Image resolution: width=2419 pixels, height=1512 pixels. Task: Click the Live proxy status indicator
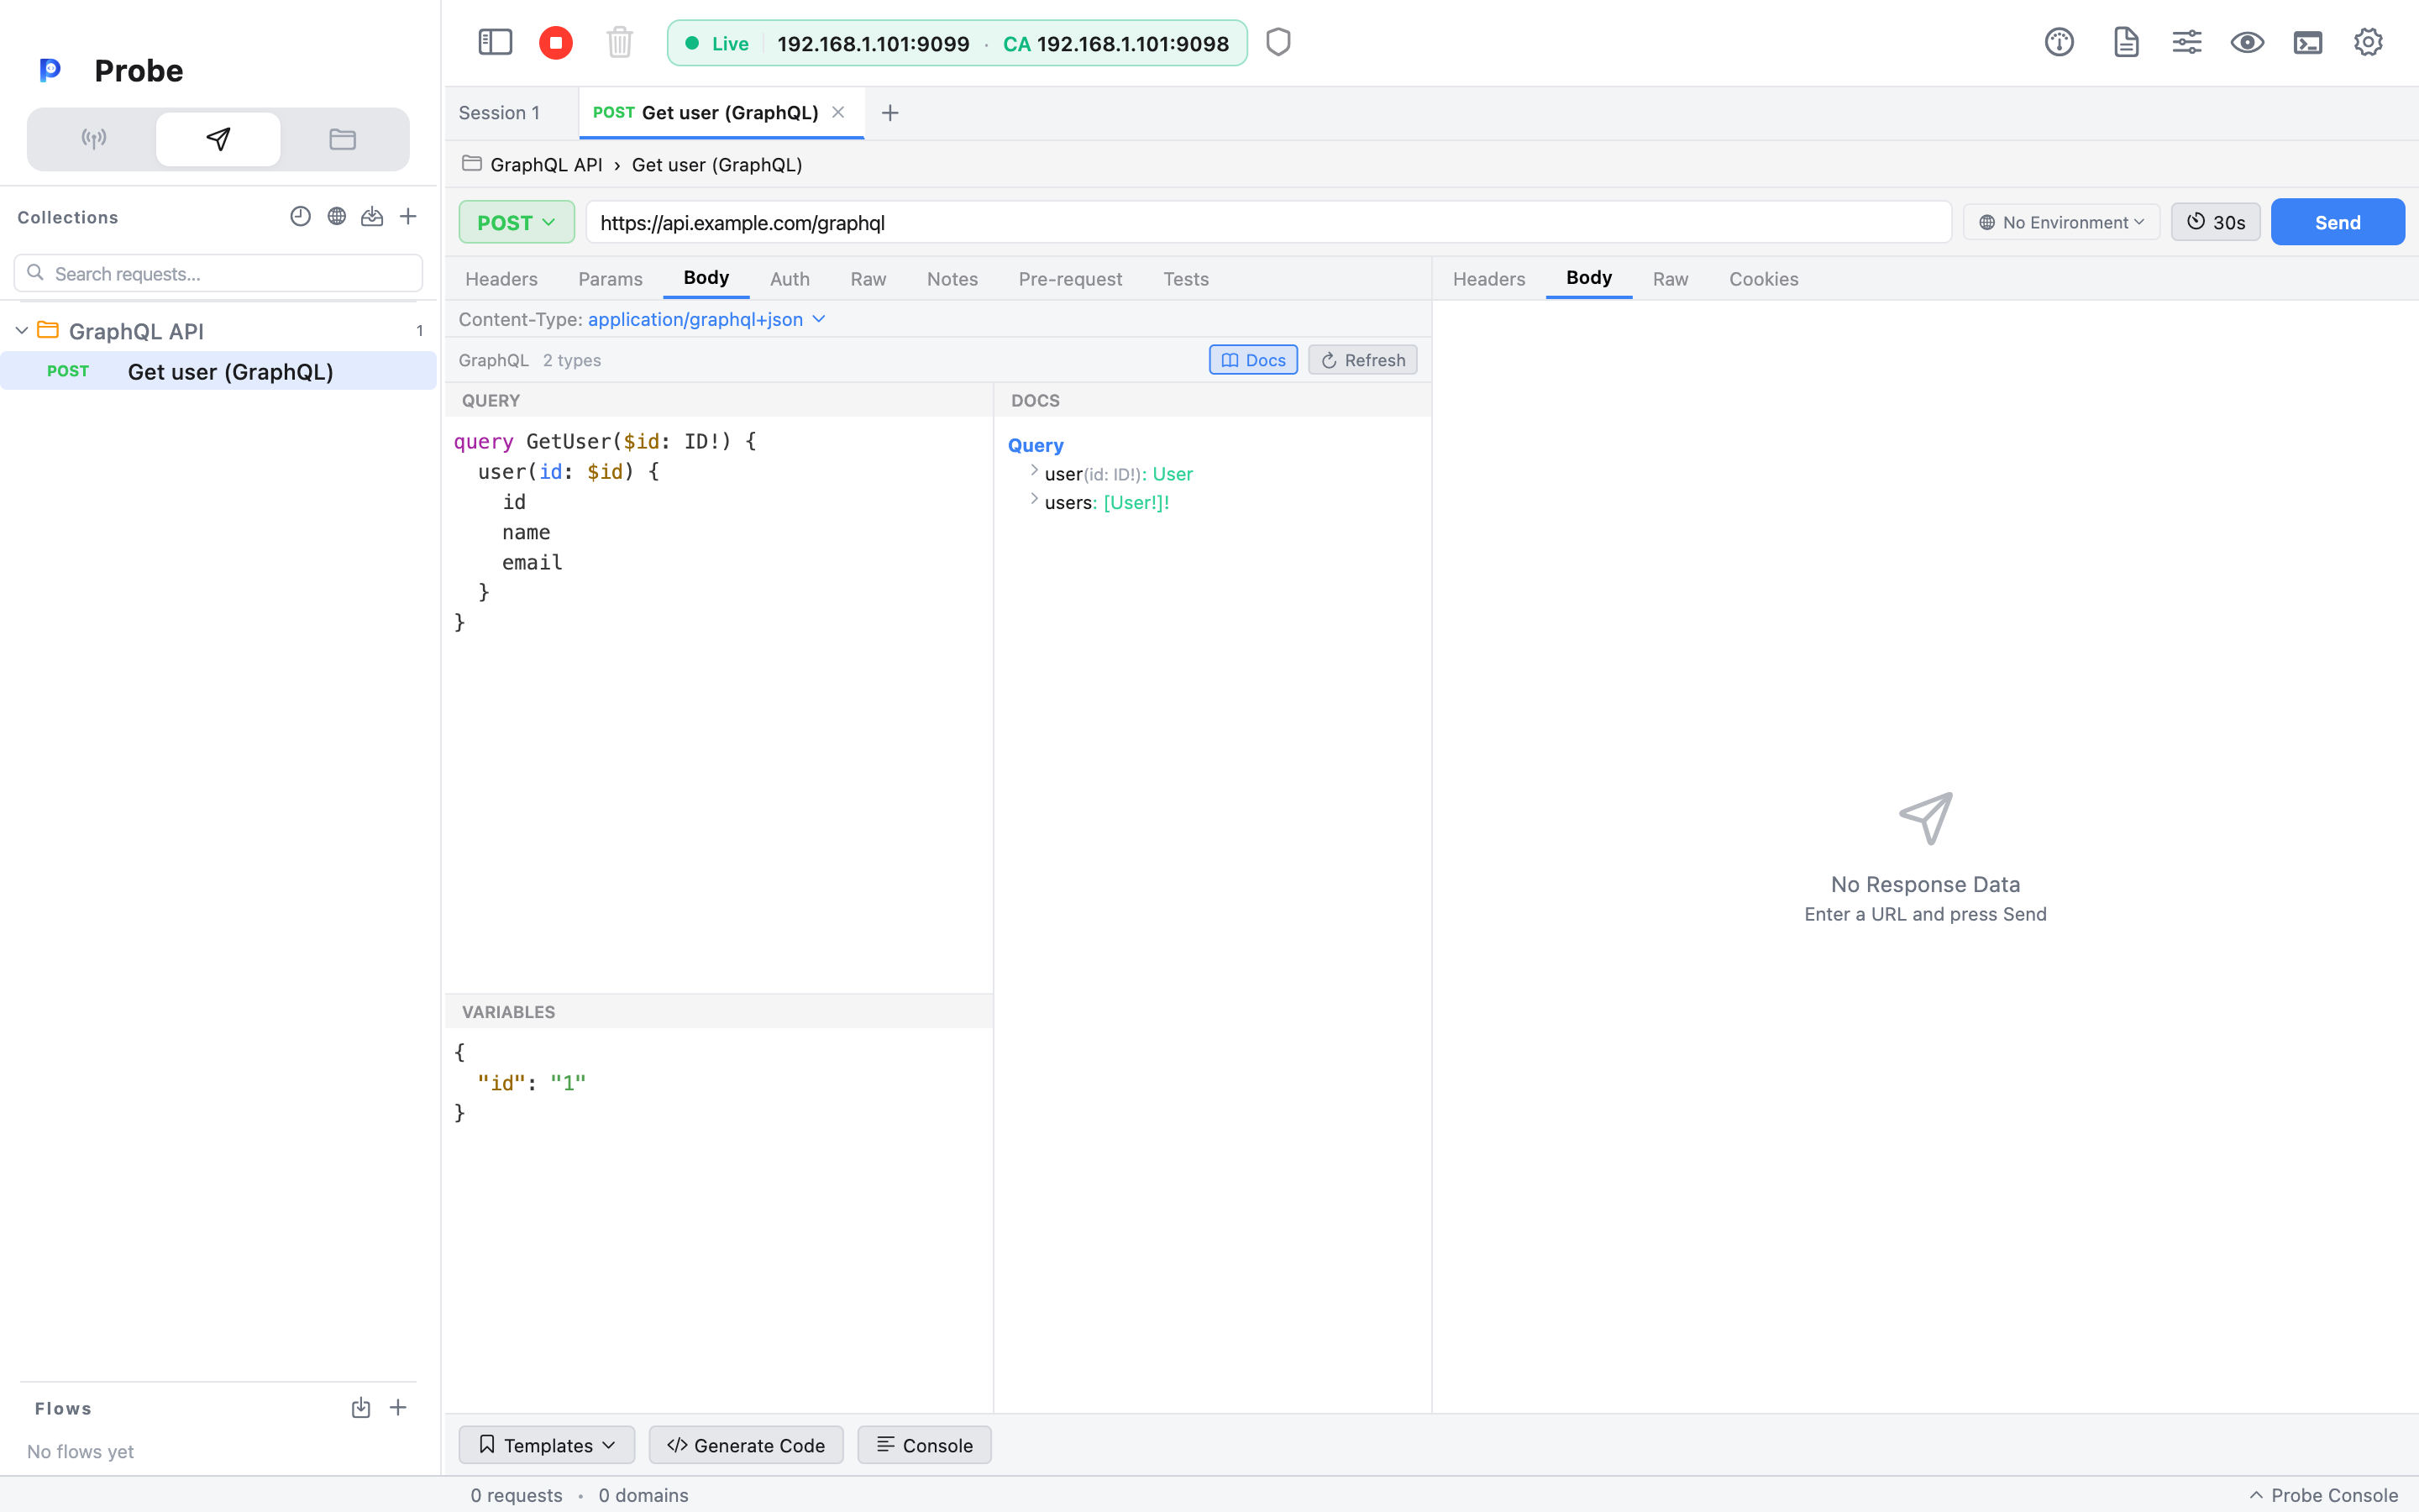click(716, 43)
